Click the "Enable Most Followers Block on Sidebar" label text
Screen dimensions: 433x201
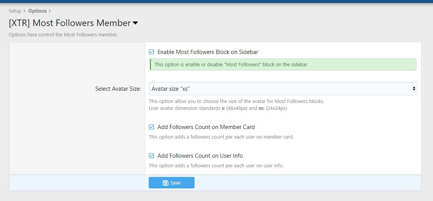210,52
